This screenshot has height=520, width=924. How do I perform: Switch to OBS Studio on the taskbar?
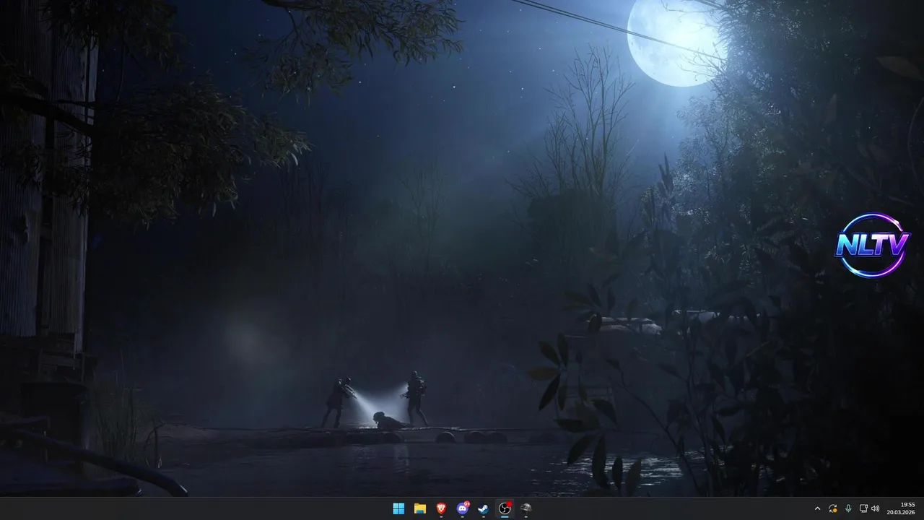pyautogui.click(x=505, y=508)
